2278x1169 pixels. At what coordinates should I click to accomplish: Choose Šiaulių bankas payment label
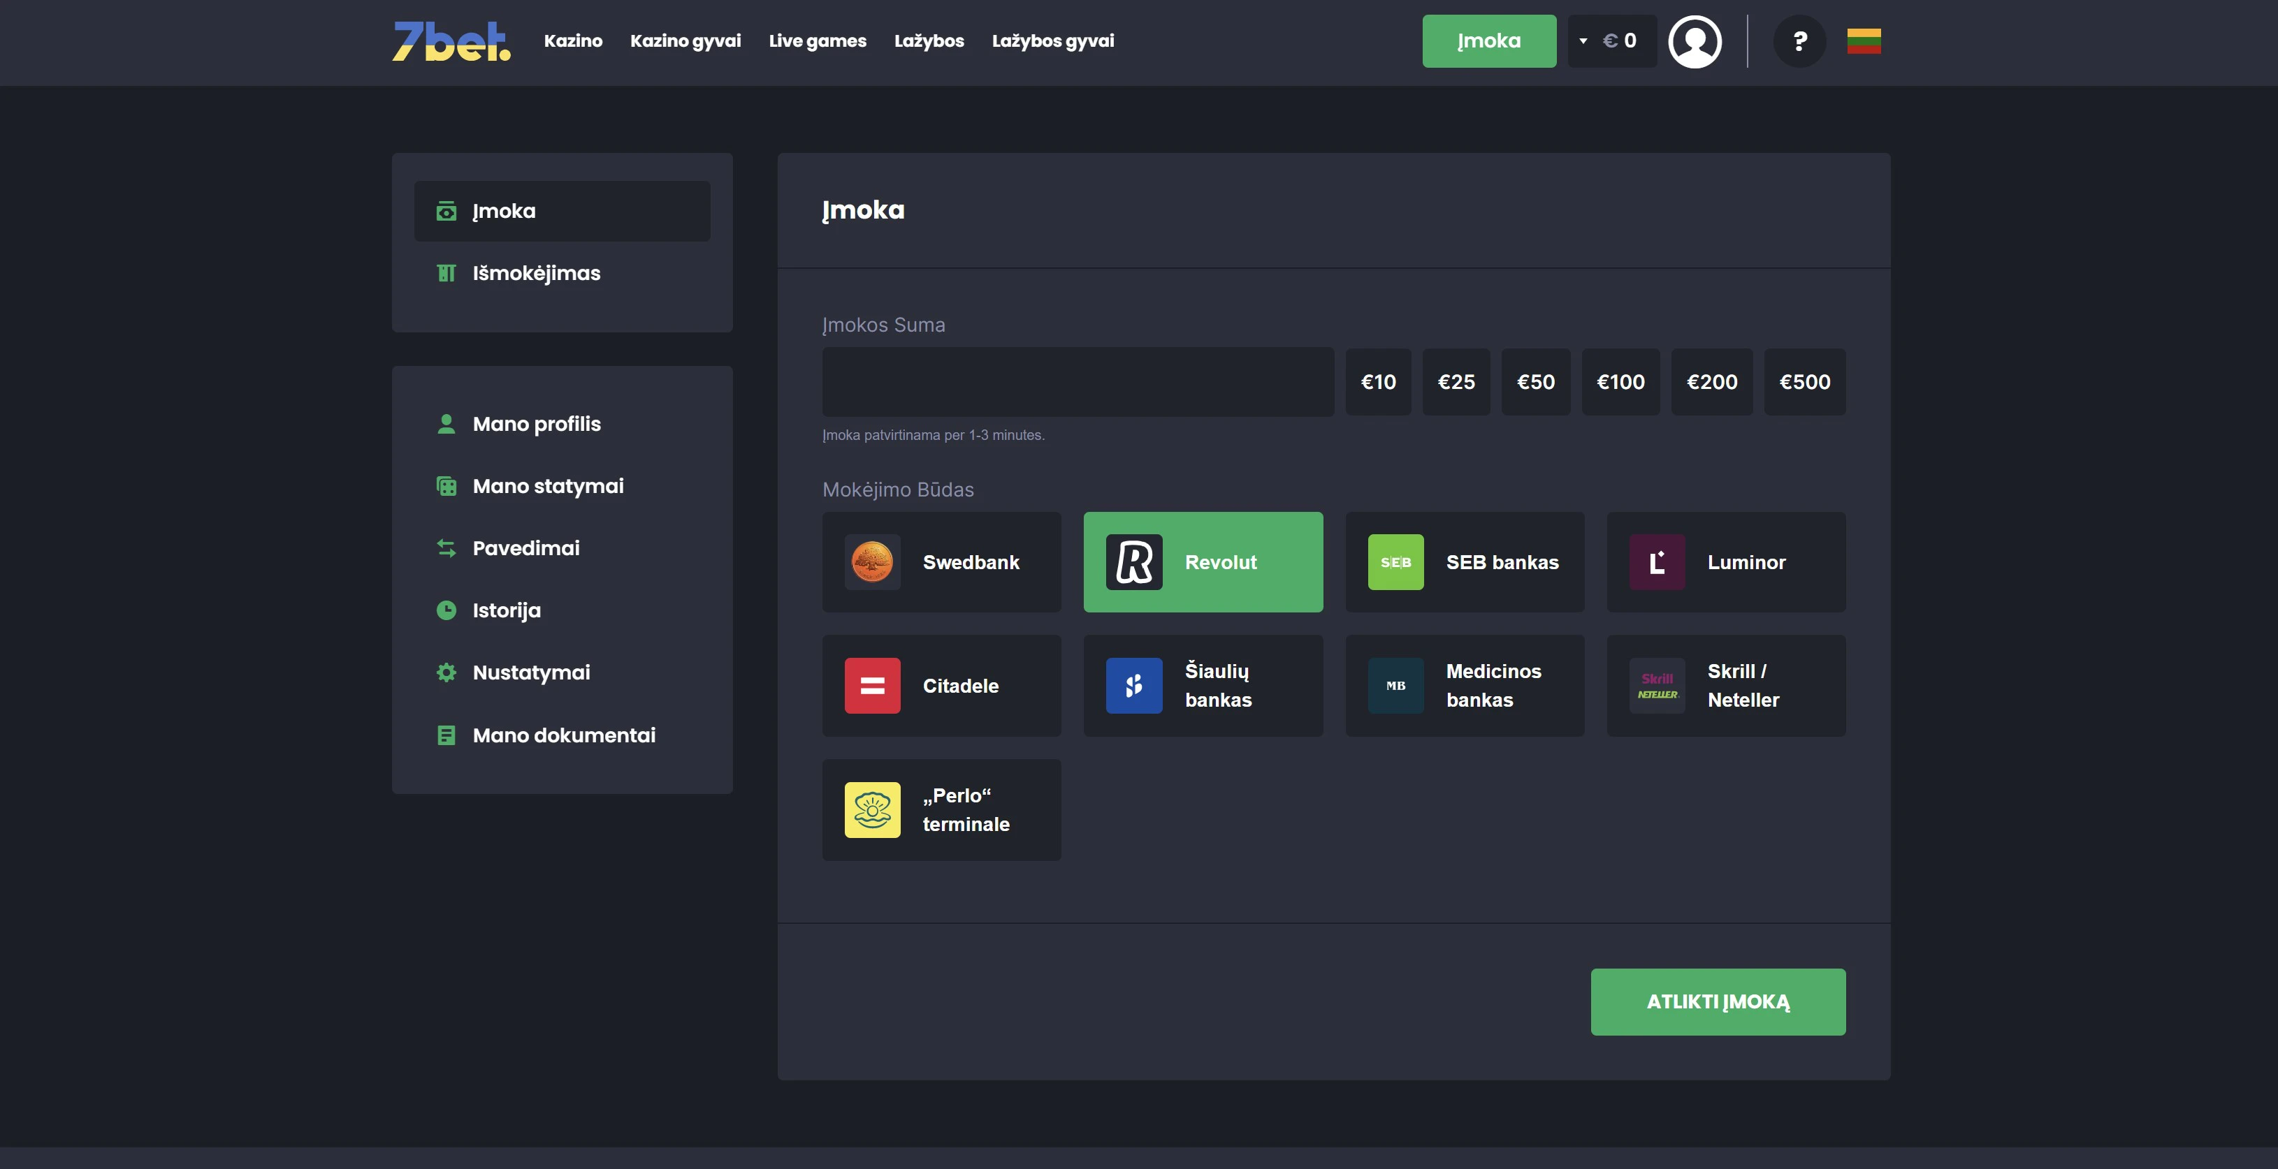pyautogui.click(x=1219, y=686)
